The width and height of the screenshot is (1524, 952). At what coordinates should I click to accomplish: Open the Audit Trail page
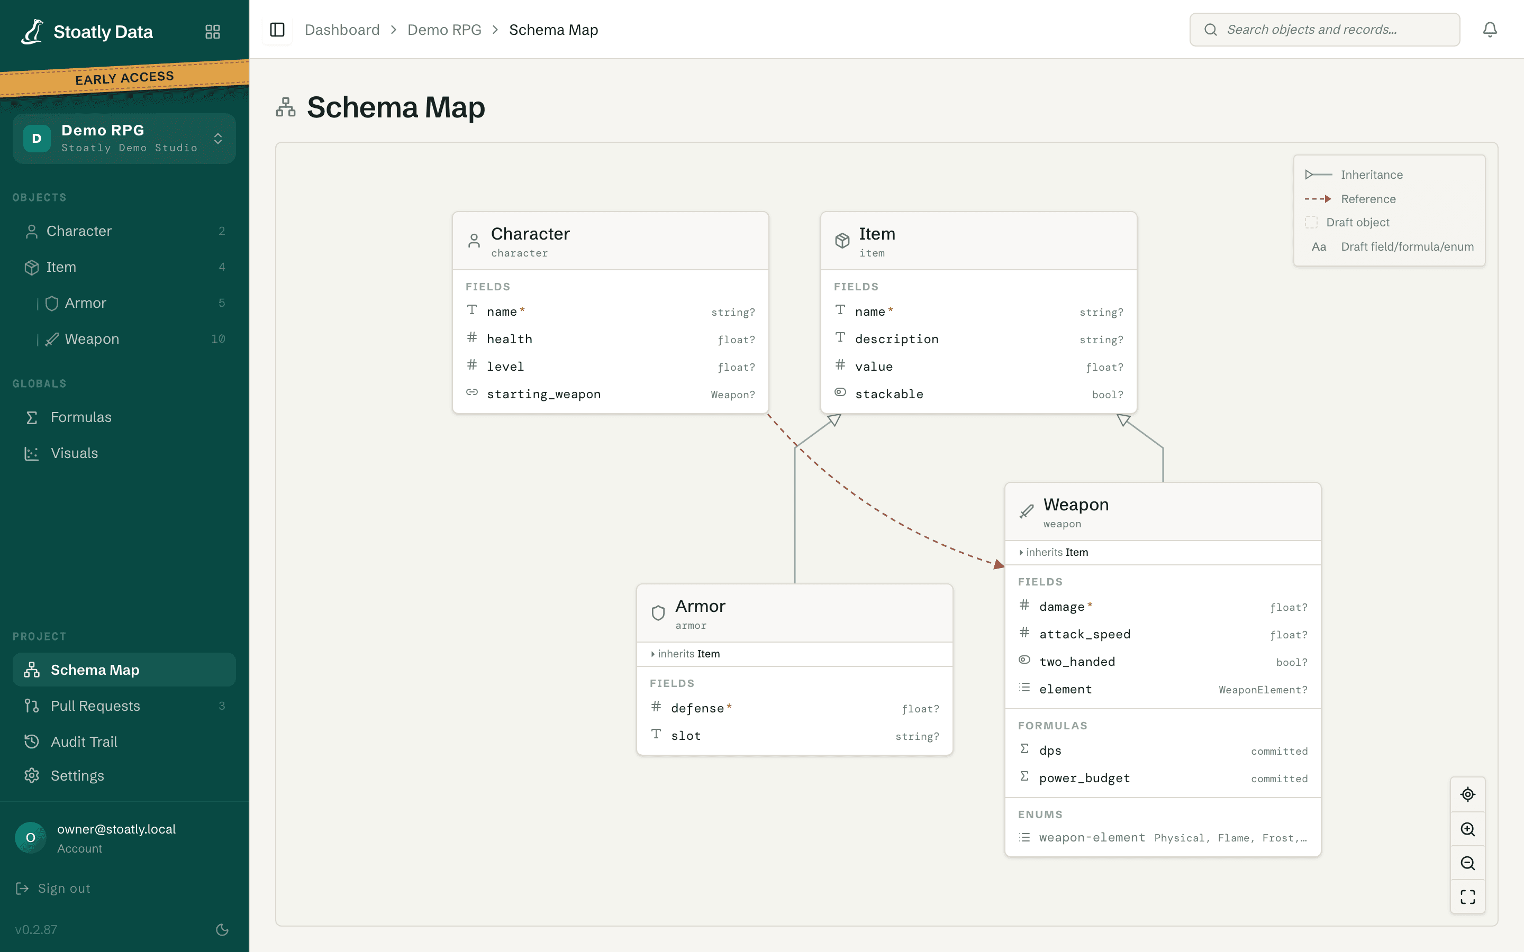click(124, 742)
